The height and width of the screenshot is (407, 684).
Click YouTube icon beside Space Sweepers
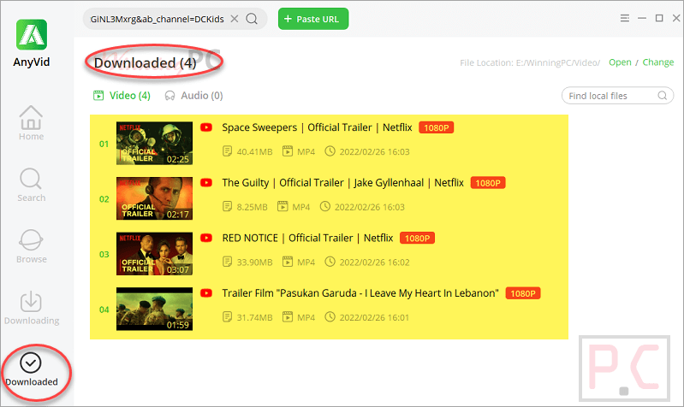point(206,127)
